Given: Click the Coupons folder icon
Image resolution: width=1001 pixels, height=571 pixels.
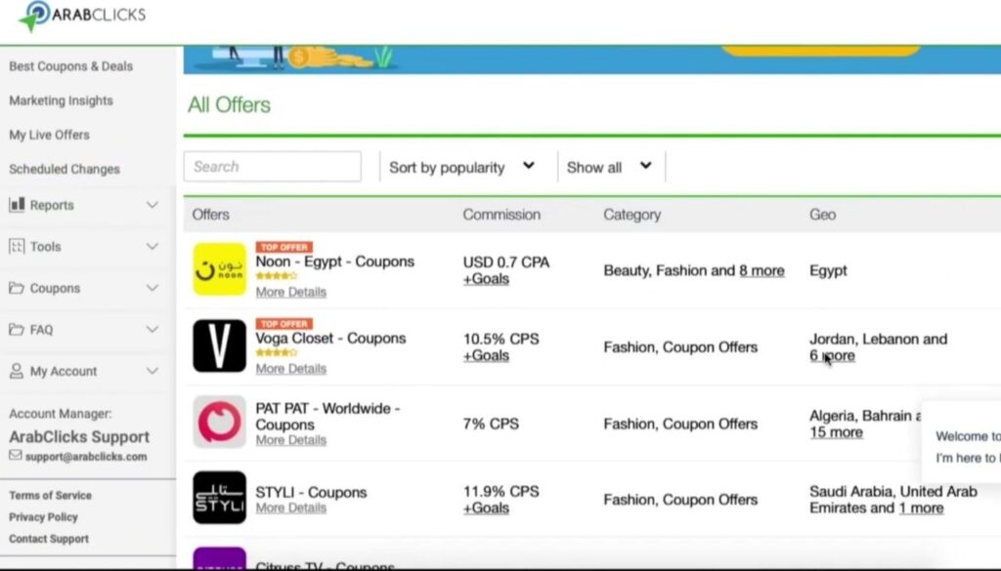Looking at the screenshot, I should tap(17, 288).
